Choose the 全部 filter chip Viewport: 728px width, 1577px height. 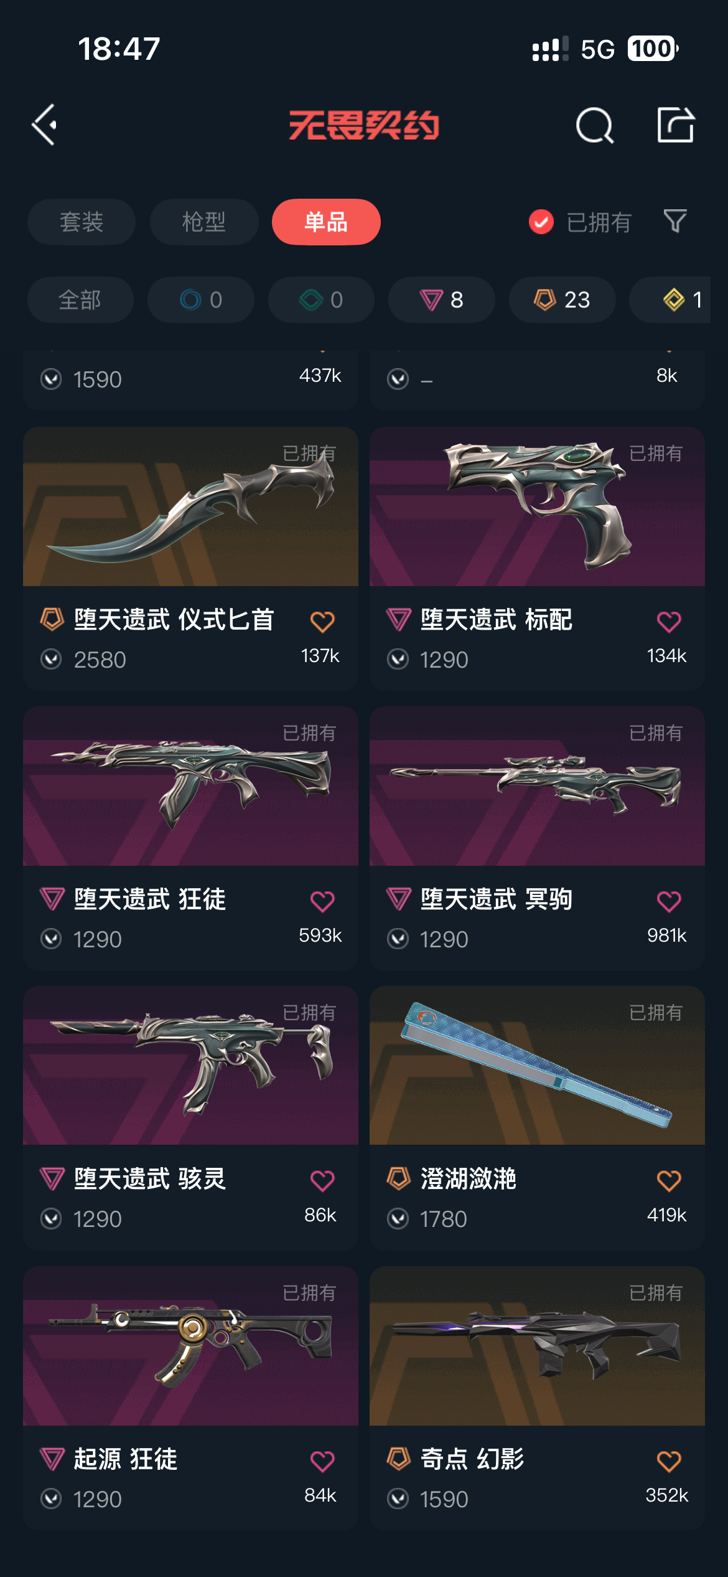(80, 300)
